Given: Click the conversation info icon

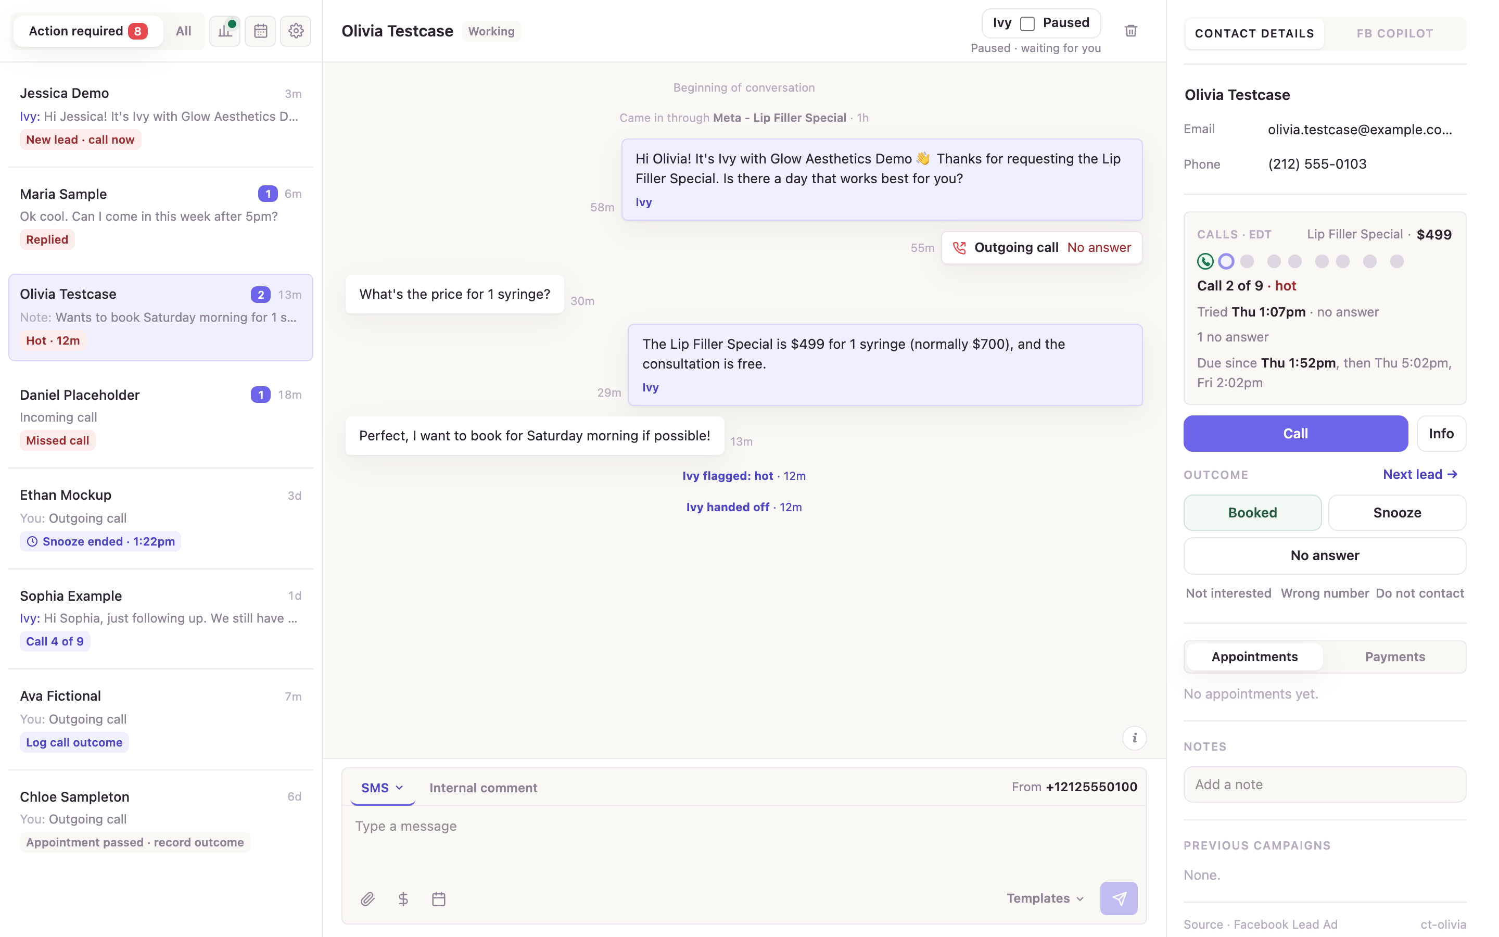Looking at the screenshot, I should (x=1134, y=738).
